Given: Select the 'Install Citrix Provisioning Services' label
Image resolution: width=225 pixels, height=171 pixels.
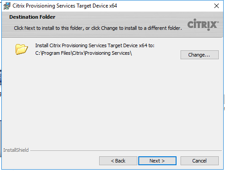Looking at the screenshot, I should [95, 45].
